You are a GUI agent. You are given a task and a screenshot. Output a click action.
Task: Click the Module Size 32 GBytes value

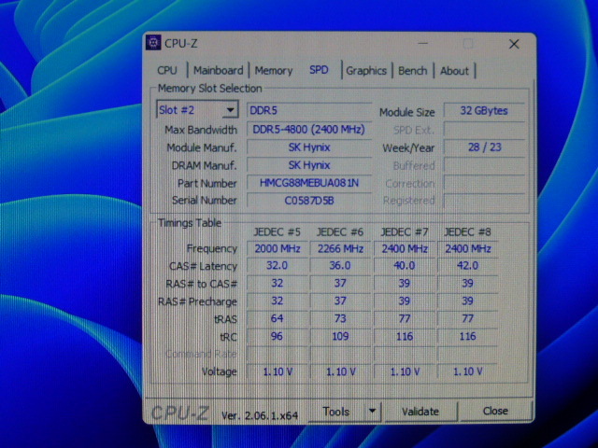(x=484, y=110)
